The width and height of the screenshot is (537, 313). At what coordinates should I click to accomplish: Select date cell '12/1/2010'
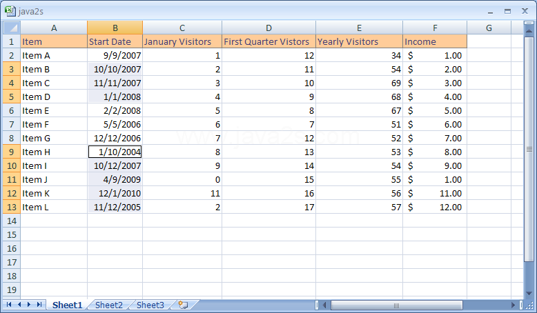coord(115,193)
